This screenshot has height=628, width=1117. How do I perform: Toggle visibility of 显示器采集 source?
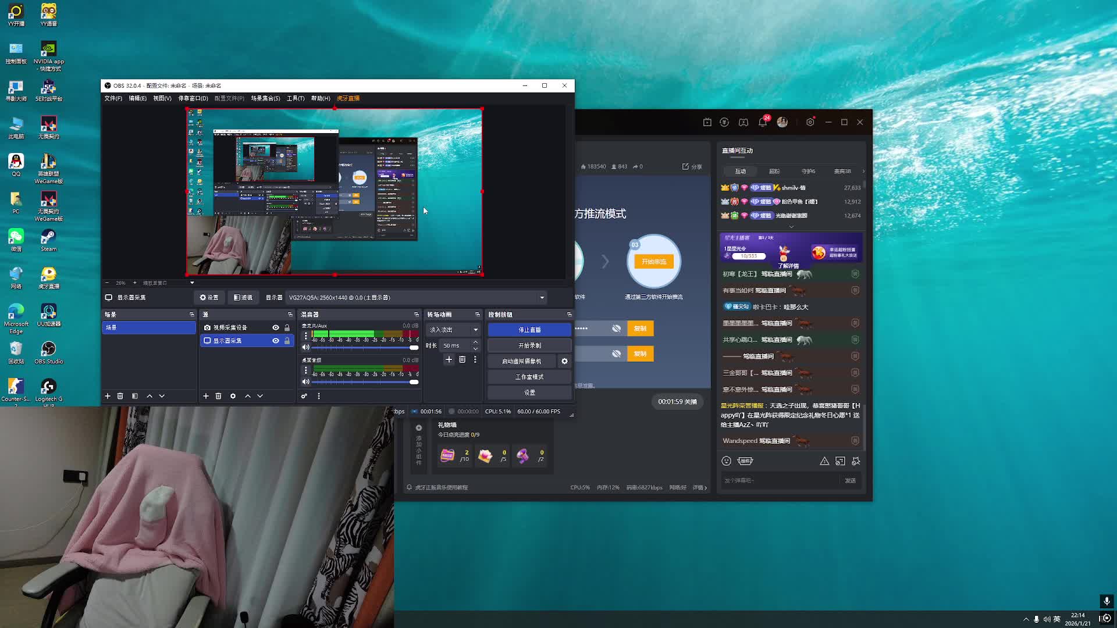pyautogui.click(x=276, y=341)
